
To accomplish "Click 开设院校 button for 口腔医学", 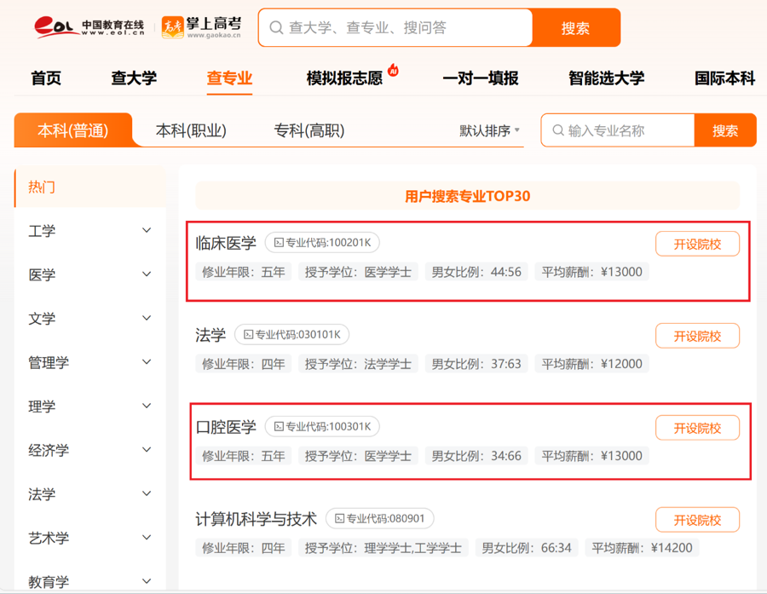I will [697, 428].
